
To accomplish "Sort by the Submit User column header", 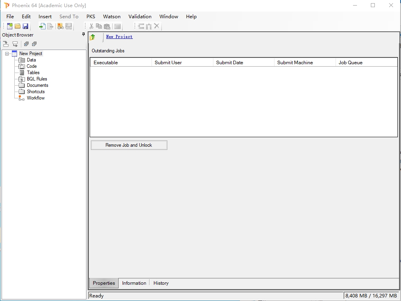I will (x=182, y=62).
